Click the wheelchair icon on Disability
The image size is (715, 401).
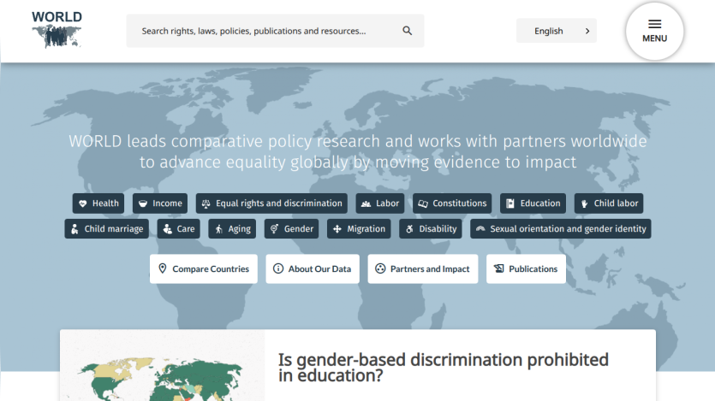coord(409,229)
